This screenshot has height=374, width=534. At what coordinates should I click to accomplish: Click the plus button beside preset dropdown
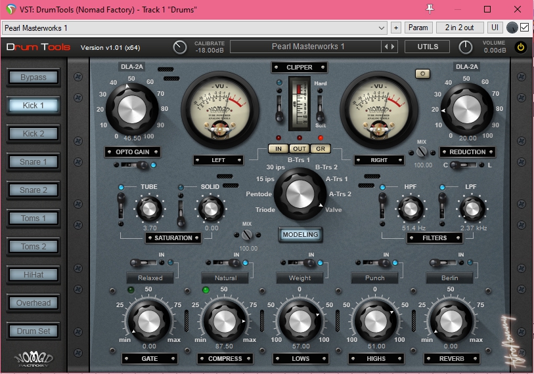[395, 28]
